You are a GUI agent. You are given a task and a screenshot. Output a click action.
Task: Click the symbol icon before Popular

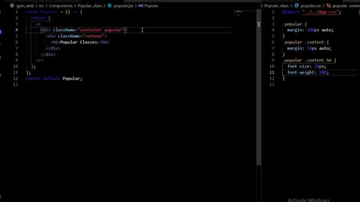141,6
